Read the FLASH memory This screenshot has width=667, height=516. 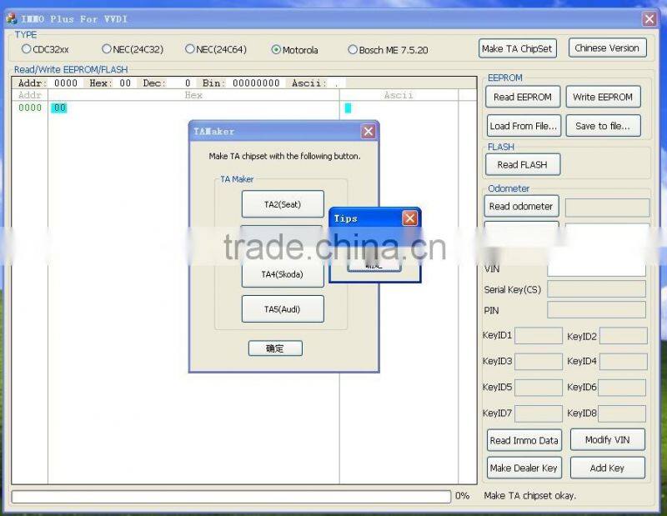522,164
